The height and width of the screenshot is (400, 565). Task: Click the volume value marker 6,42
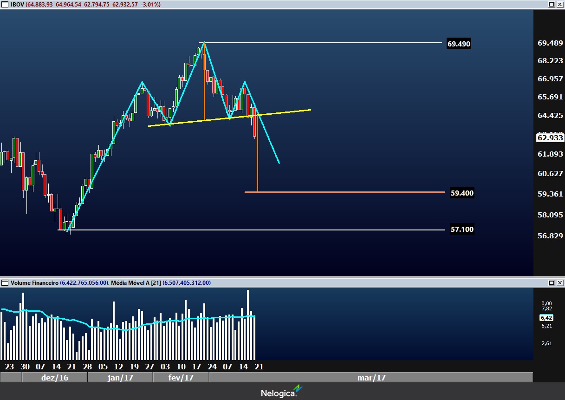[x=546, y=318]
